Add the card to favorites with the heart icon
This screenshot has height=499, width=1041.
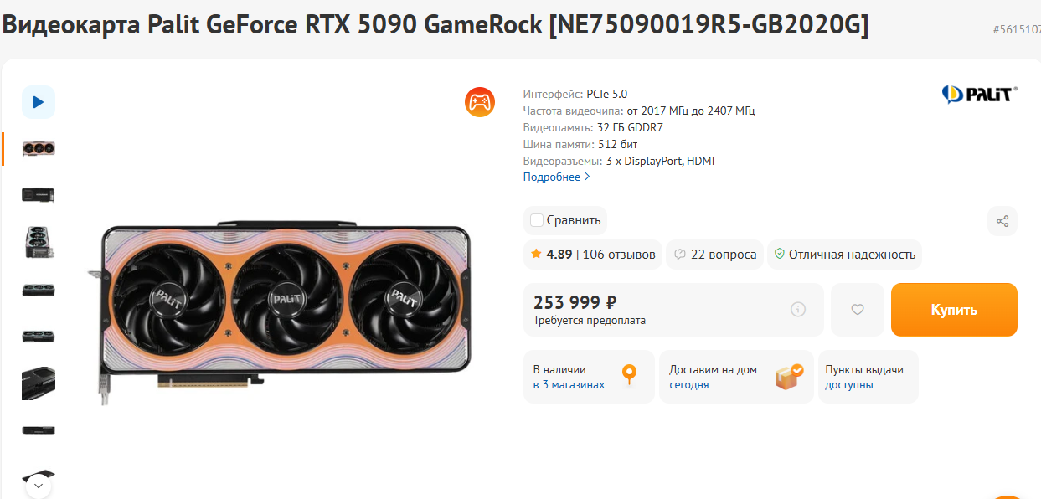[857, 310]
